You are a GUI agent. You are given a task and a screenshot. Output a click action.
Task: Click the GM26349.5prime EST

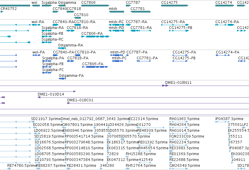[x=178, y=169]
